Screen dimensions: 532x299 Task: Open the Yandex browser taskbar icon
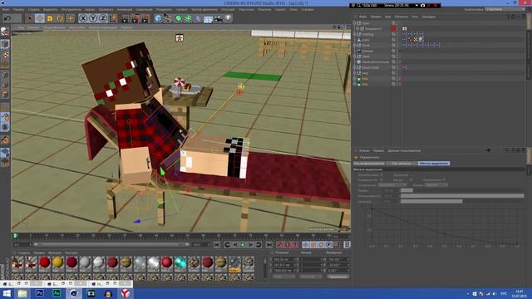(126, 293)
